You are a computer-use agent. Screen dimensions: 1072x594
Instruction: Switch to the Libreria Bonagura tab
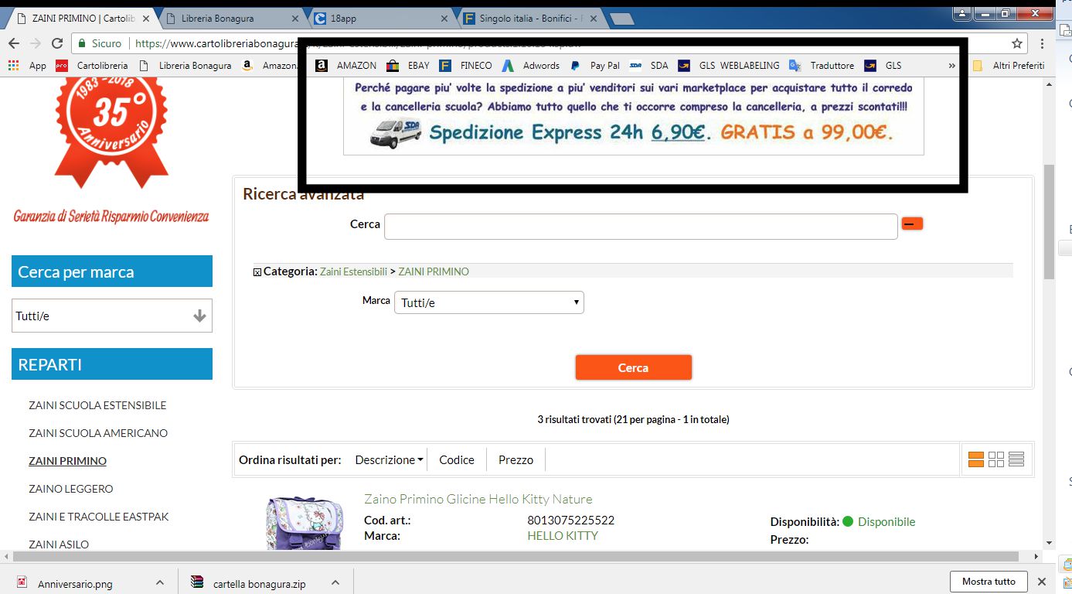(x=230, y=18)
